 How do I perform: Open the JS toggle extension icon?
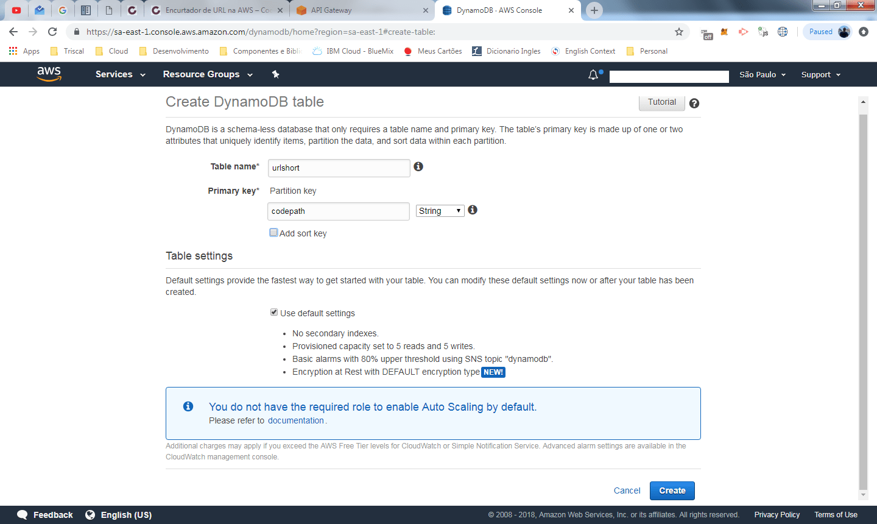click(x=763, y=32)
